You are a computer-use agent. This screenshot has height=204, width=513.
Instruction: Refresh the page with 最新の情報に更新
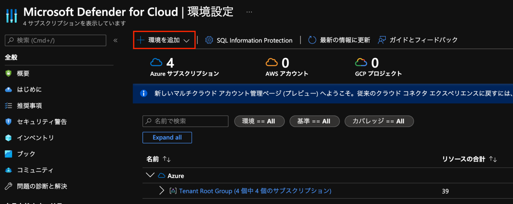(x=312, y=40)
